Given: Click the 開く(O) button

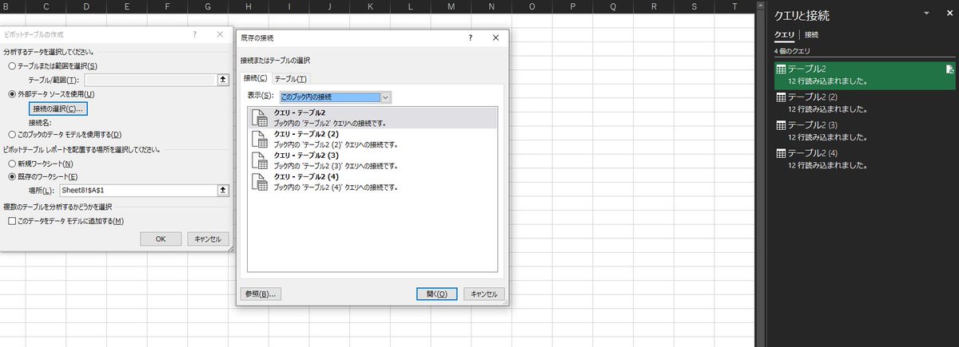Looking at the screenshot, I should tap(436, 294).
